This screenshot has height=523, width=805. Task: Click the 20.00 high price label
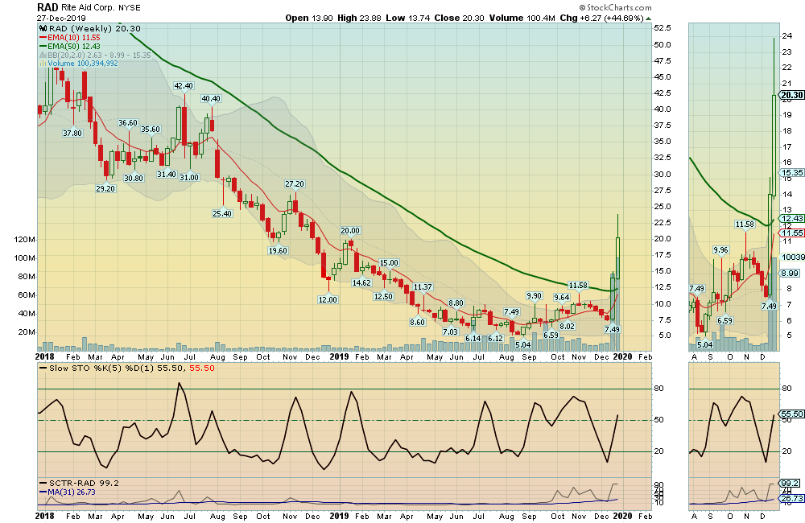351,230
